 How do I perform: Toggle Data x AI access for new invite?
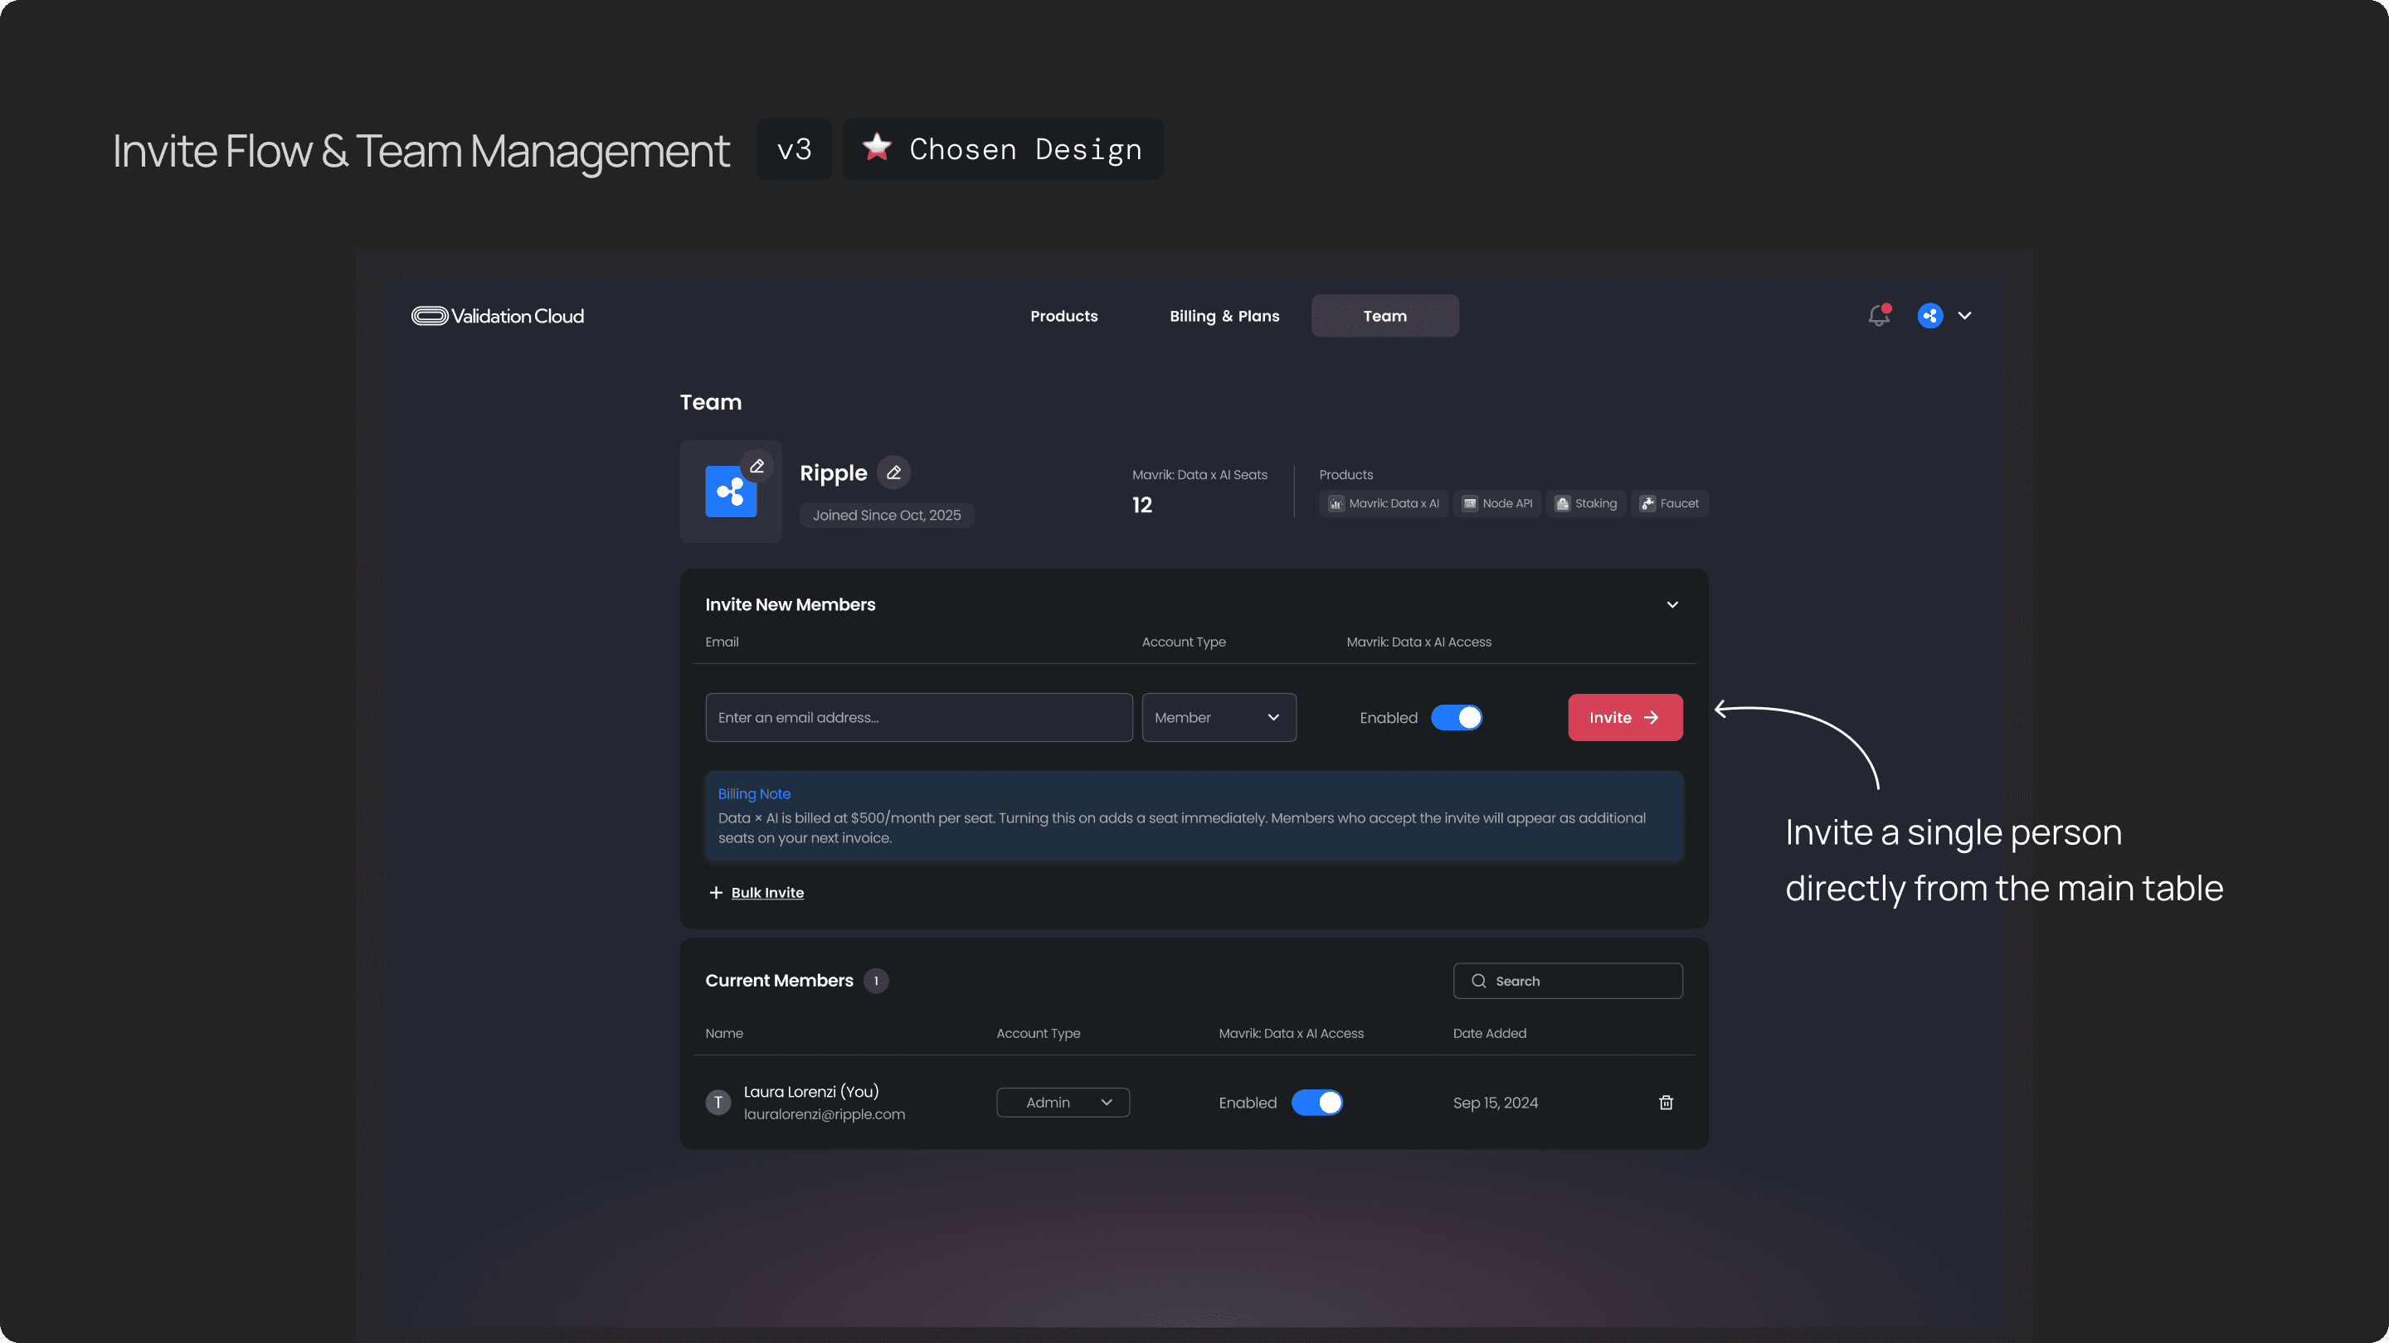(x=1456, y=717)
